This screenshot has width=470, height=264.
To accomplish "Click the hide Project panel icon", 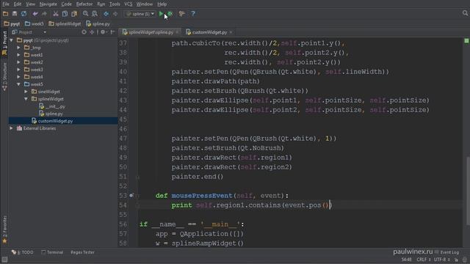I will (112, 32).
